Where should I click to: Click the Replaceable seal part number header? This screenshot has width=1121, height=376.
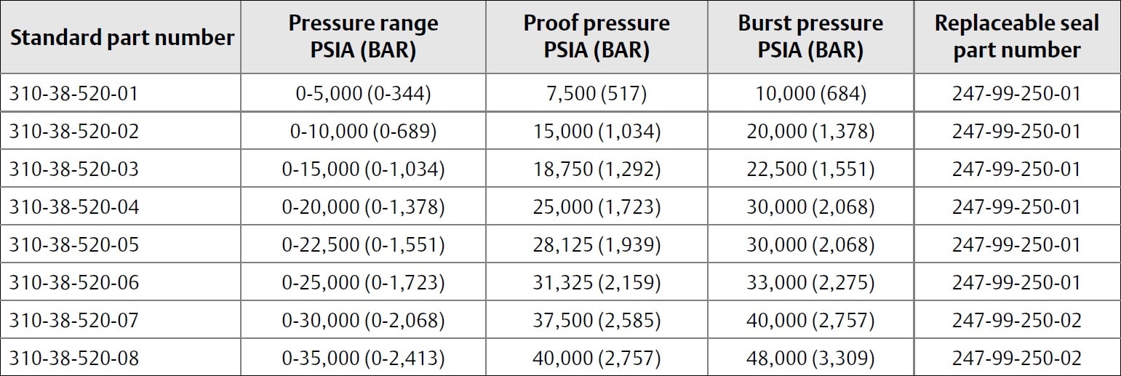(1017, 36)
